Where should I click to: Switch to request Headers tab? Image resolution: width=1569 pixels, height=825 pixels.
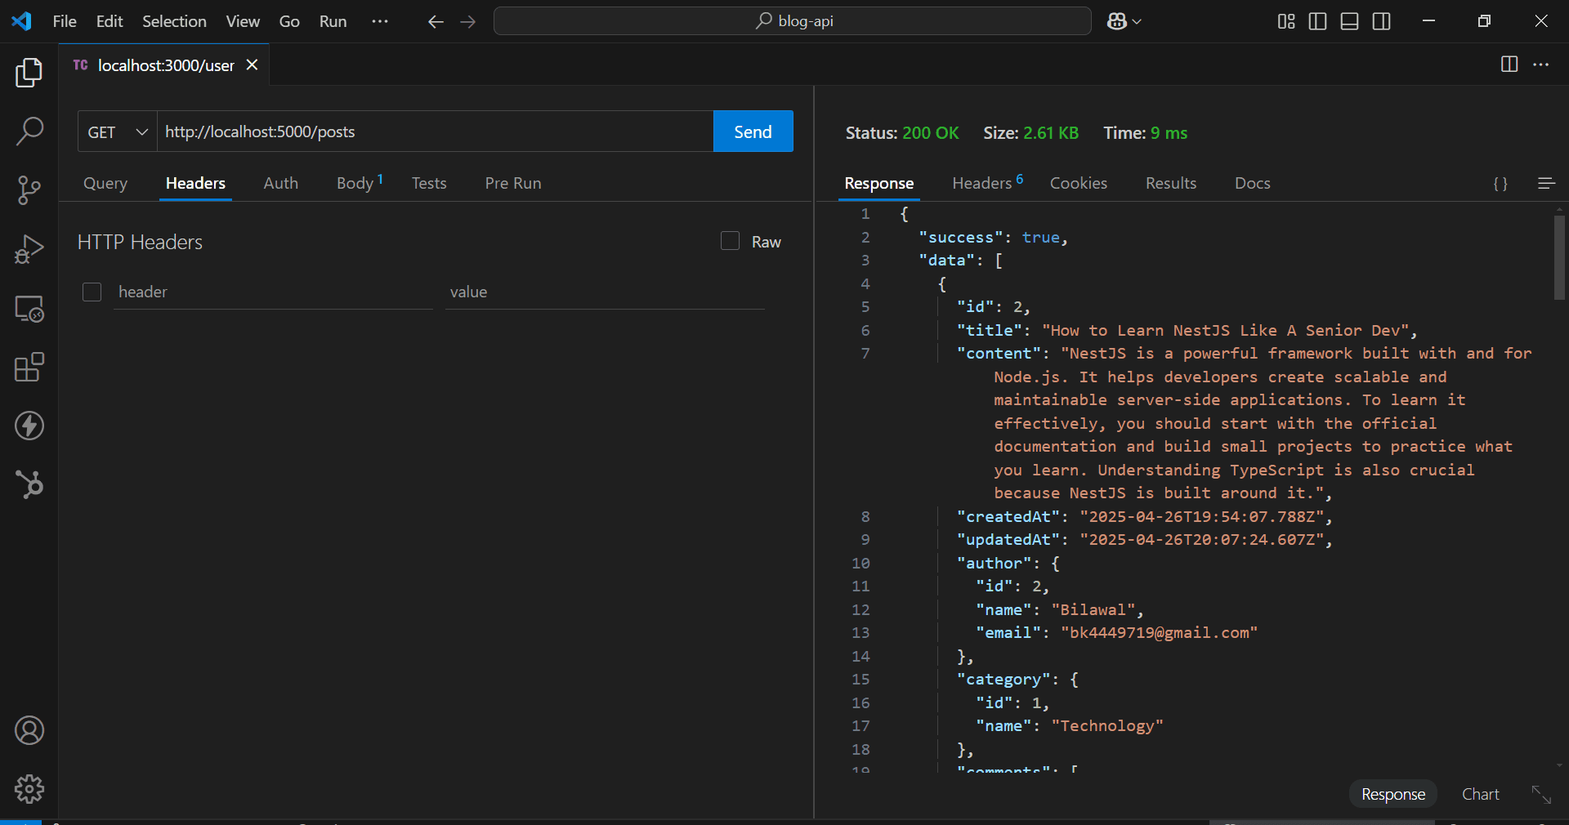(195, 184)
